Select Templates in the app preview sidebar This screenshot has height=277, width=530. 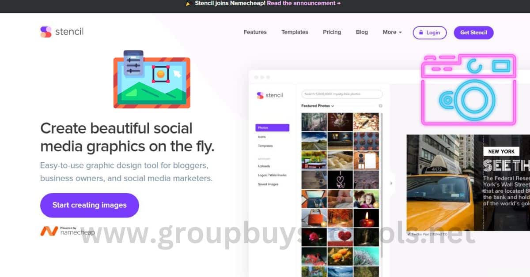click(x=265, y=146)
